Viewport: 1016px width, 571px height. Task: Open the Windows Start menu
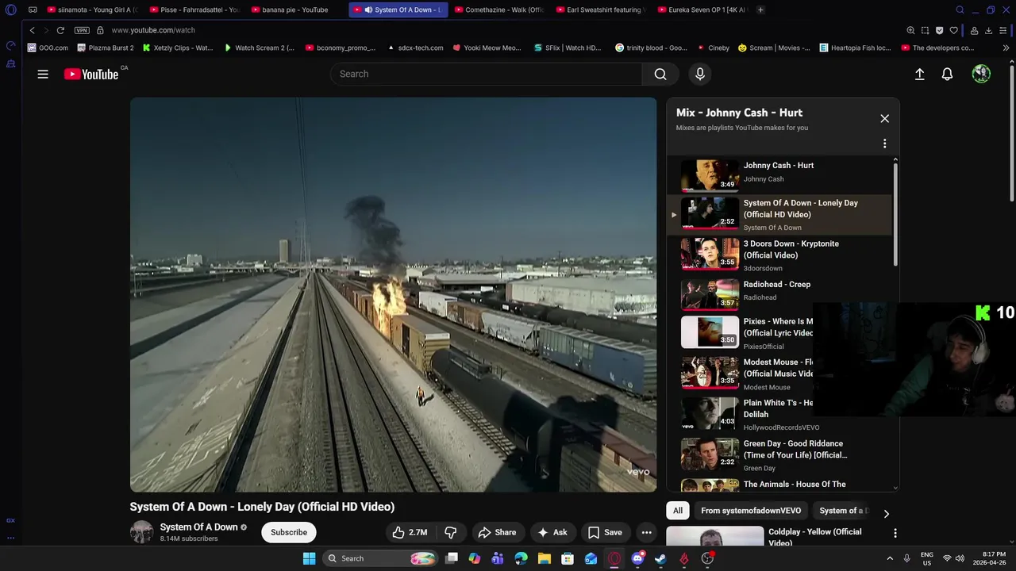(x=309, y=558)
